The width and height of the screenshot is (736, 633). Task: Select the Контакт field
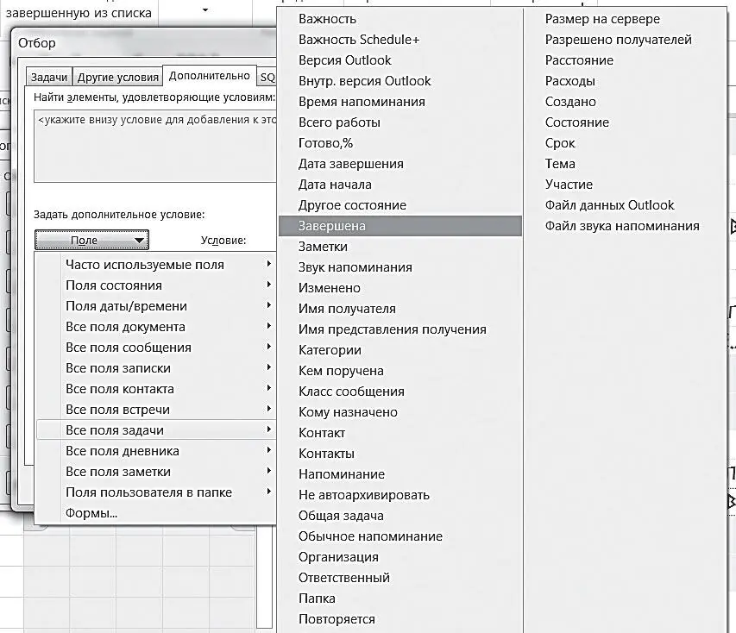(x=399, y=432)
